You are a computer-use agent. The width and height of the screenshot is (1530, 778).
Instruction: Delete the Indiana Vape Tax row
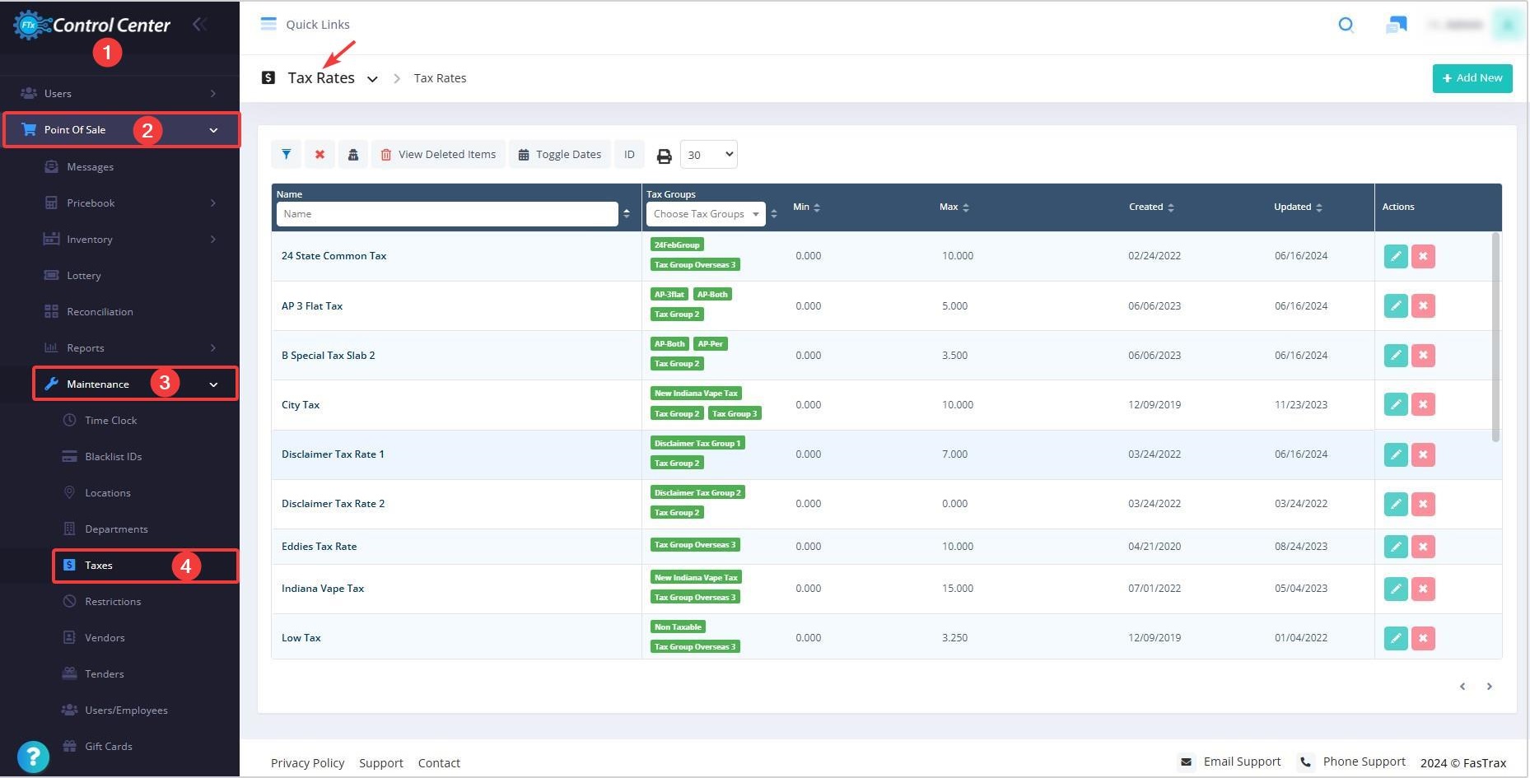tap(1423, 589)
